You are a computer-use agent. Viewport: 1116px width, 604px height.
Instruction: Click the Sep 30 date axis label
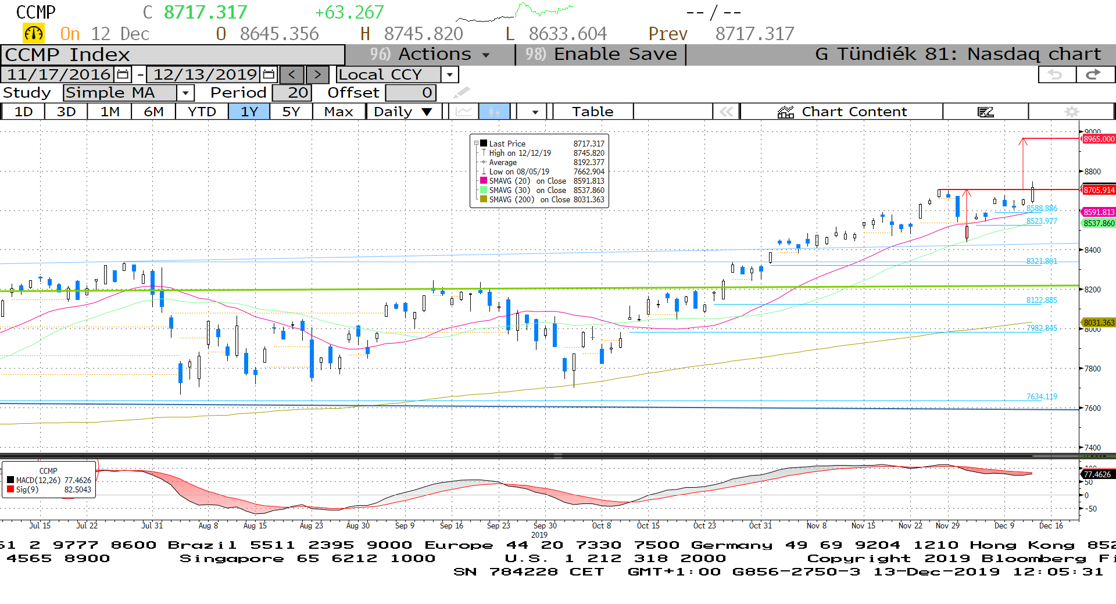[x=545, y=526]
